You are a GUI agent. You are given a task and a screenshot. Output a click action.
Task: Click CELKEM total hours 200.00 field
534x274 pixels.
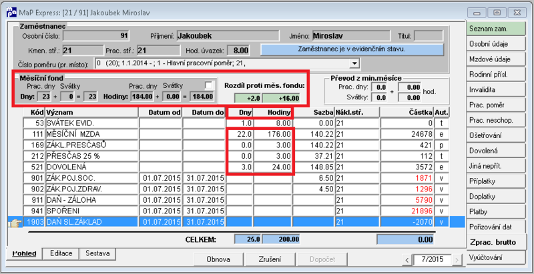coord(281,239)
